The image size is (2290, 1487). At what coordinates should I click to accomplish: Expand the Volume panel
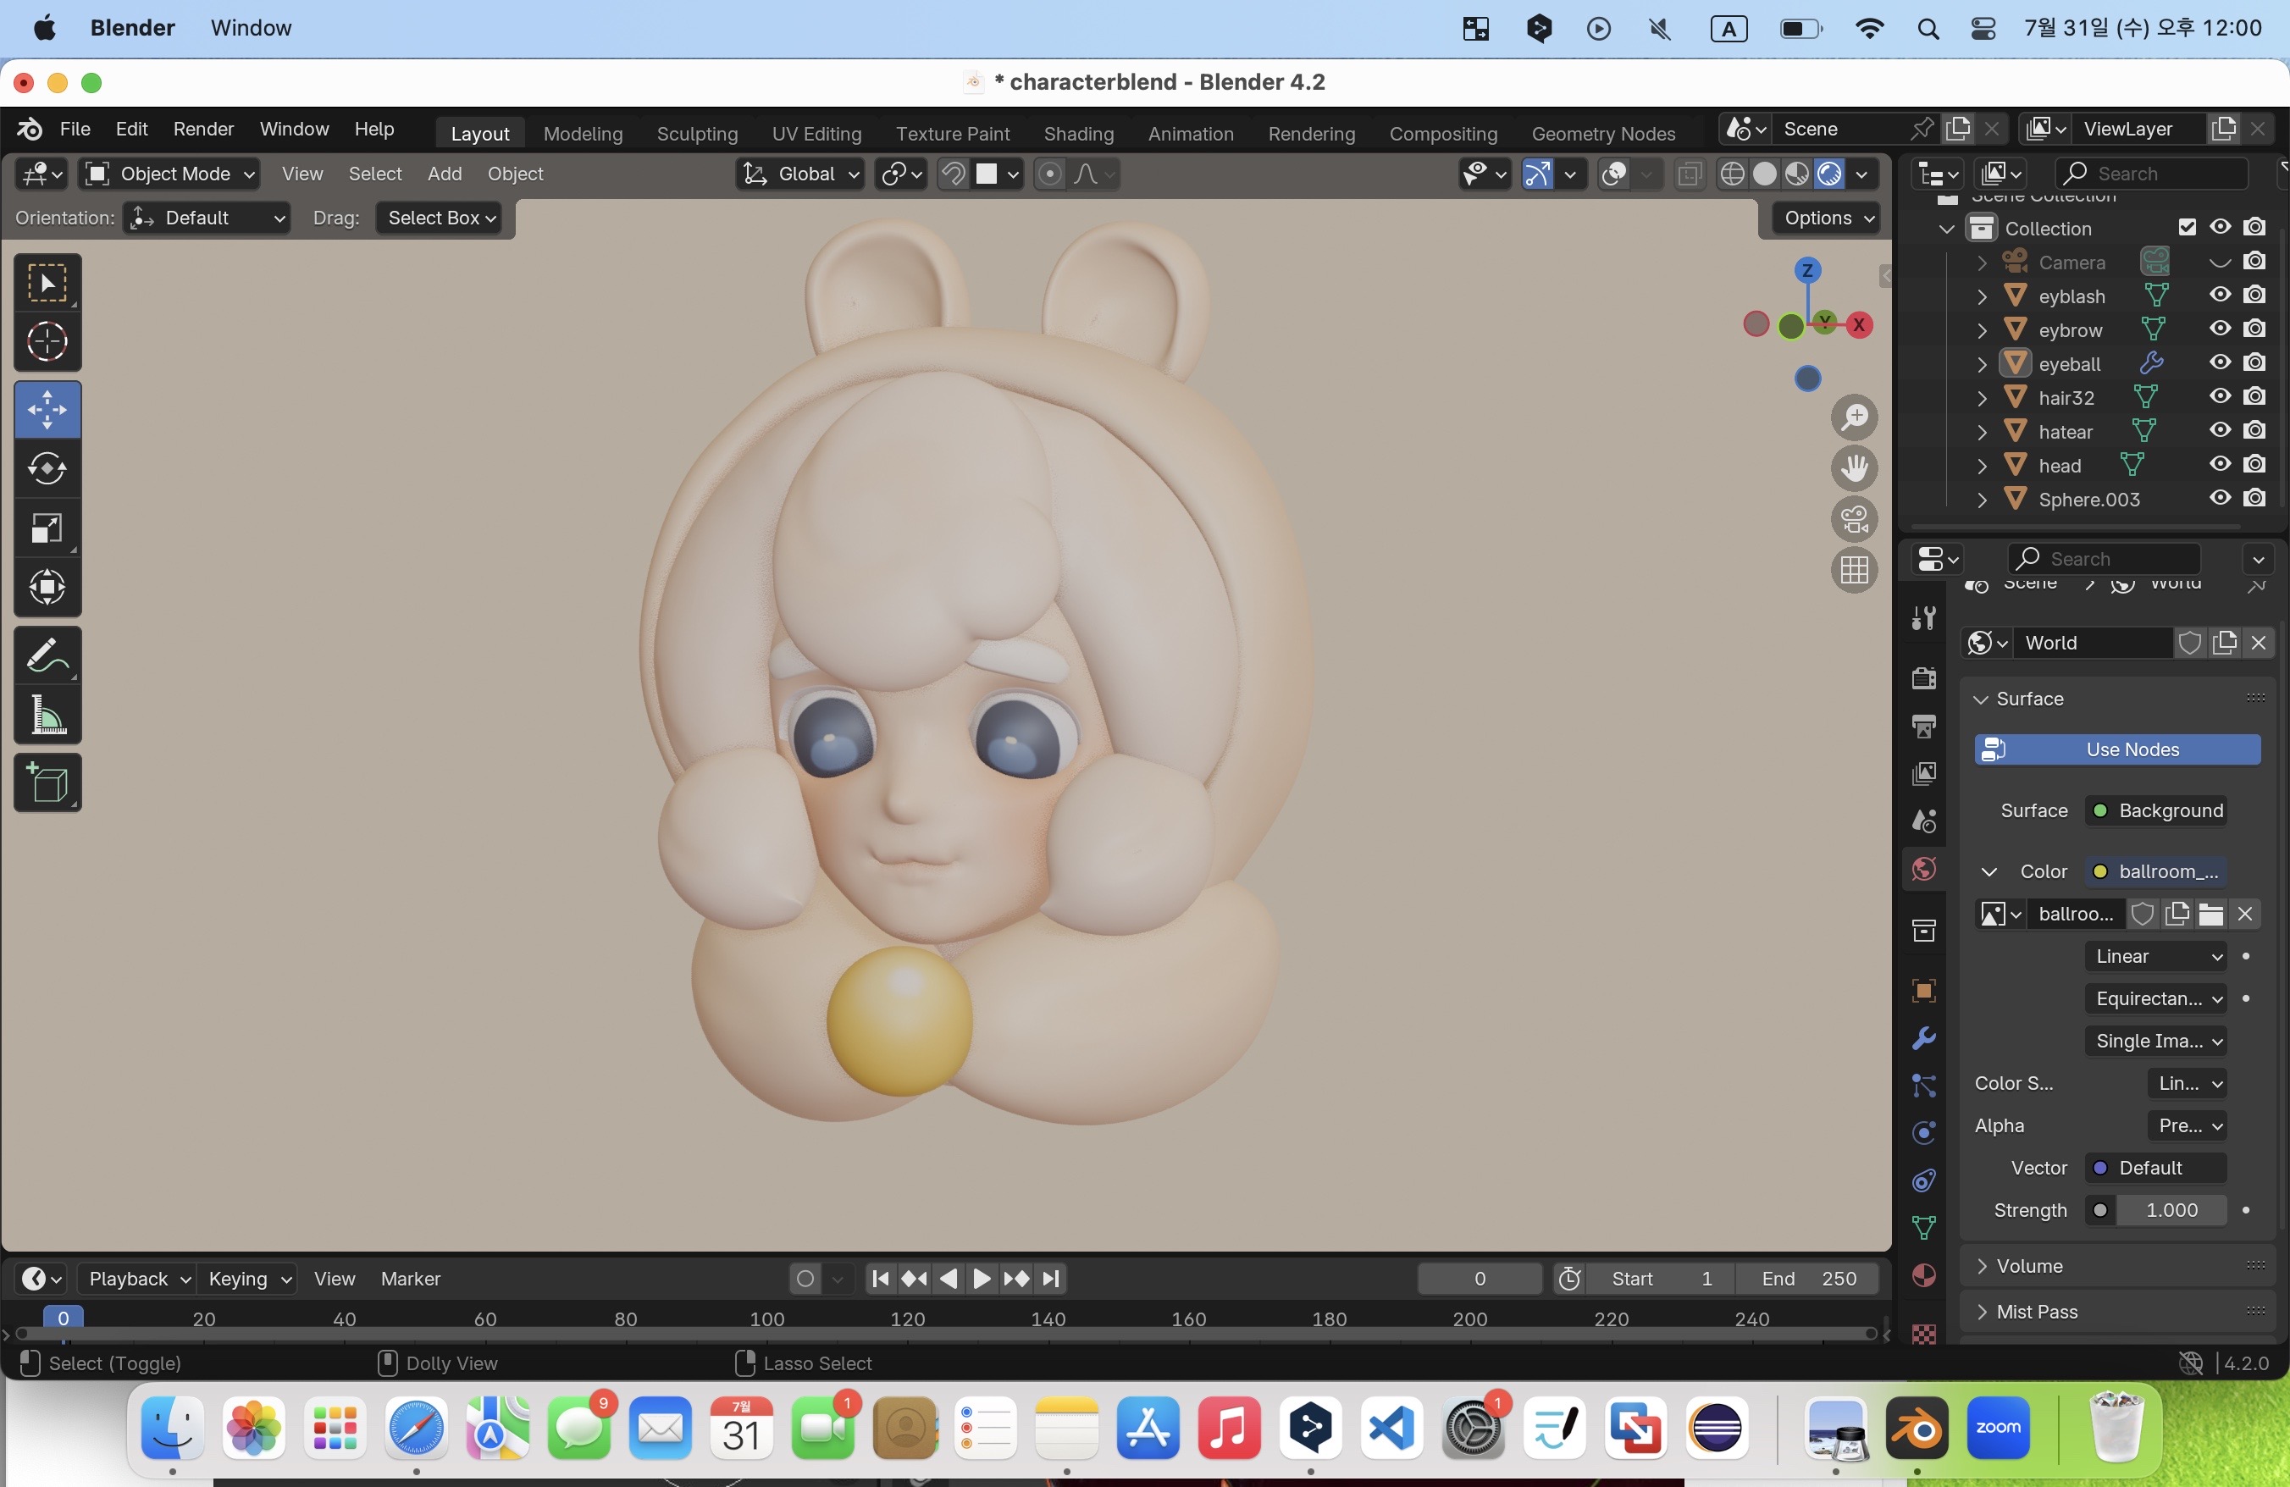click(2028, 1266)
